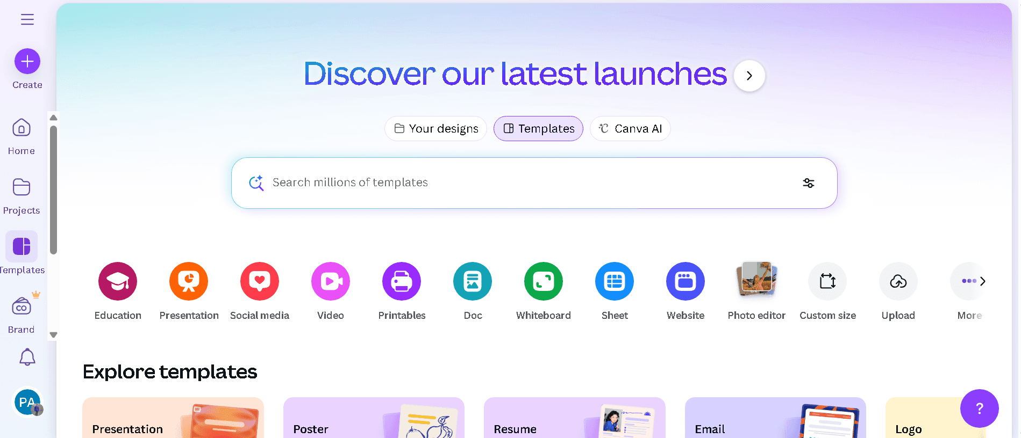
Task: Choose the Whiteboard category icon
Action: (544, 281)
